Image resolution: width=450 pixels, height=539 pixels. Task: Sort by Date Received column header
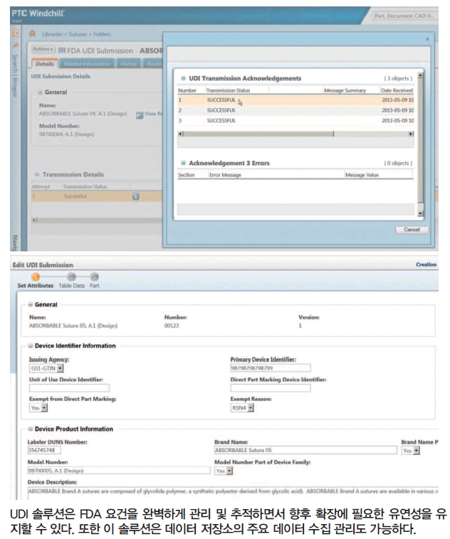397,90
